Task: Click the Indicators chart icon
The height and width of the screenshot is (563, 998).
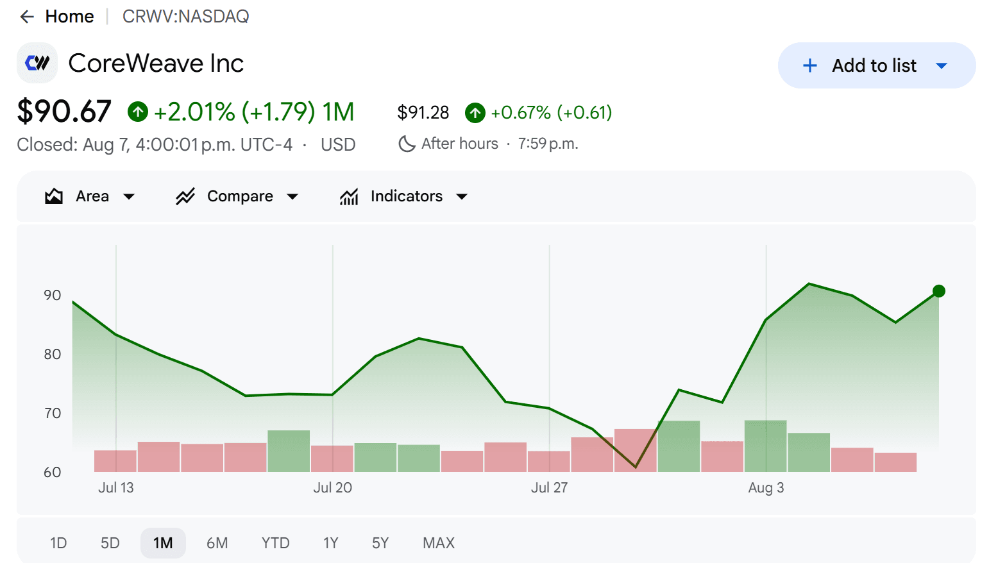Action: [x=349, y=196]
